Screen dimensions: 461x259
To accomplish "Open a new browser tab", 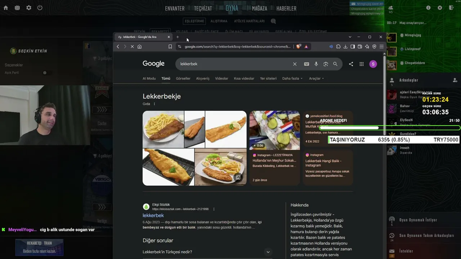I will pyautogui.click(x=178, y=37).
